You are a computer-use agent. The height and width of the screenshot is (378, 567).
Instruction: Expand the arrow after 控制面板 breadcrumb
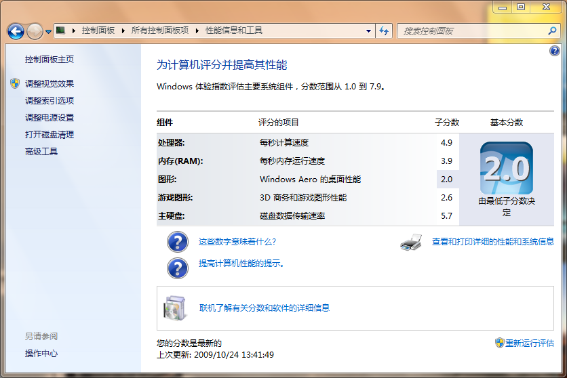point(122,30)
